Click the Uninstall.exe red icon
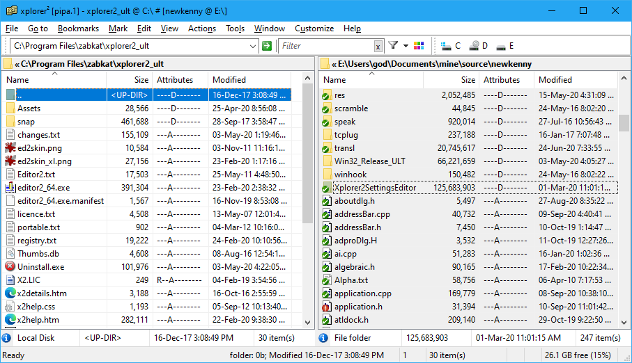The width and height of the screenshot is (632, 363). pyautogui.click(x=10, y=266)
